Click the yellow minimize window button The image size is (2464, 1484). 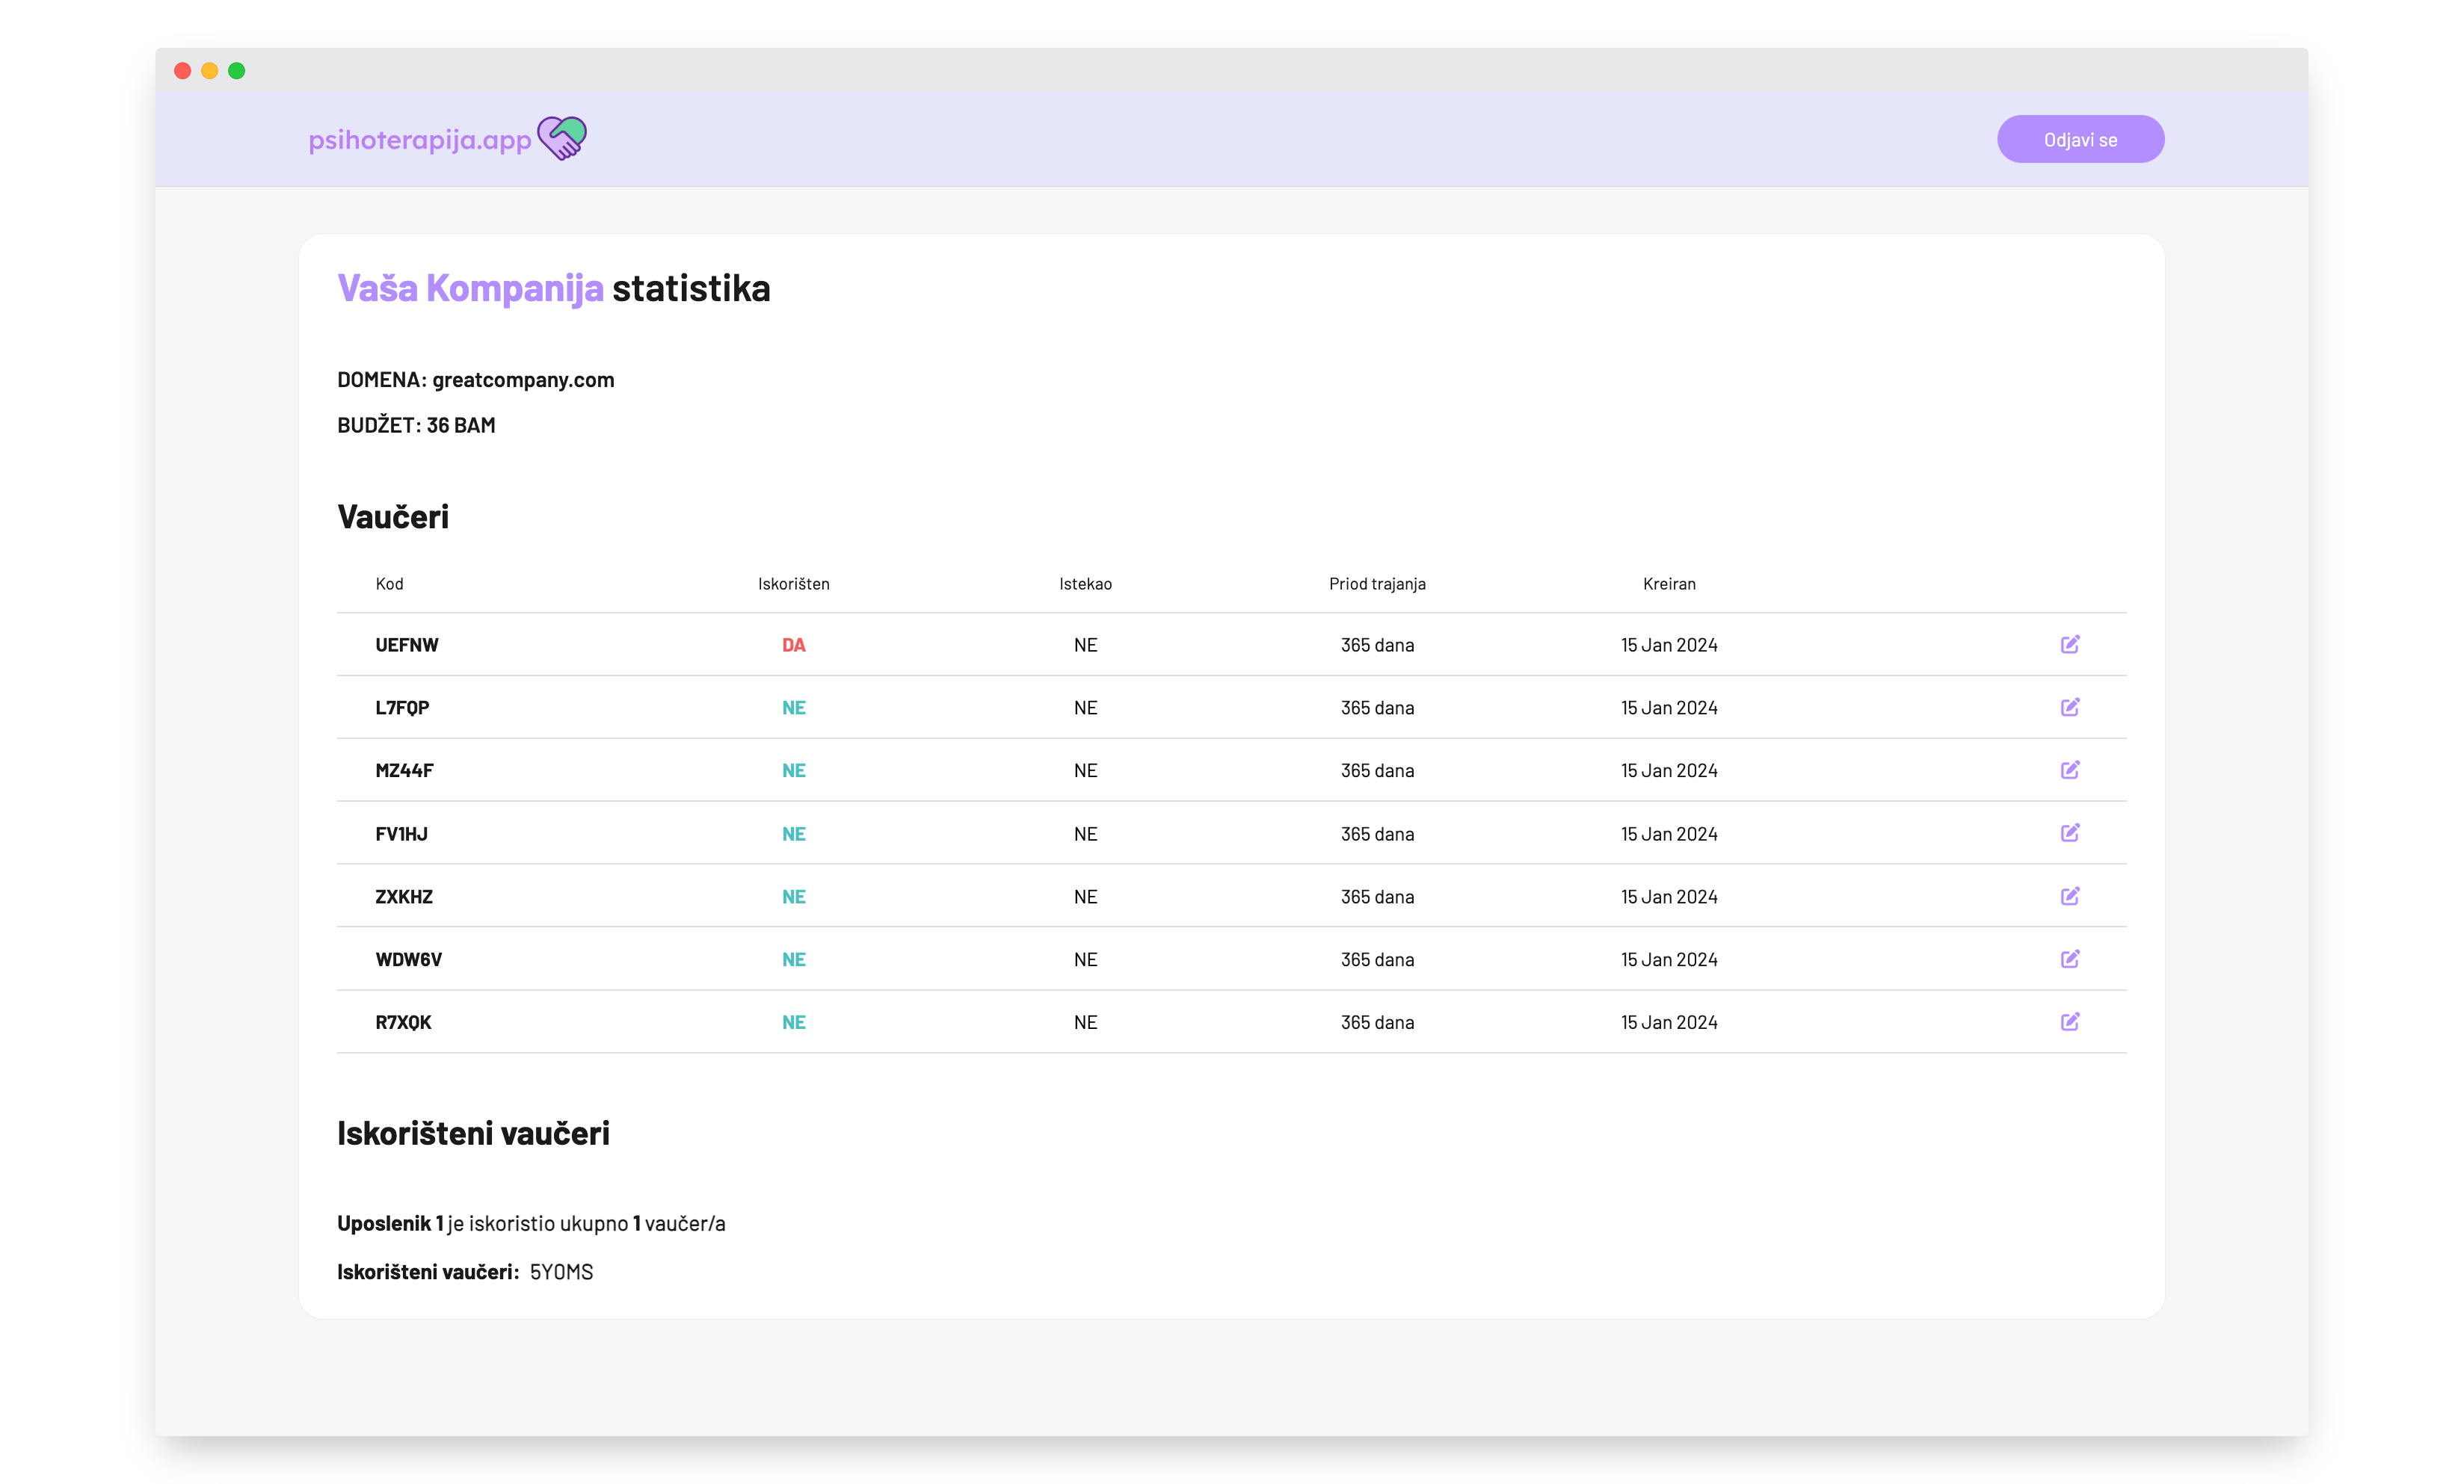(x=210, y=71)
